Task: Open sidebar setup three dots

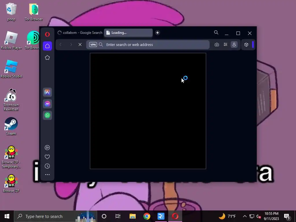Action: tap(47, 175)
